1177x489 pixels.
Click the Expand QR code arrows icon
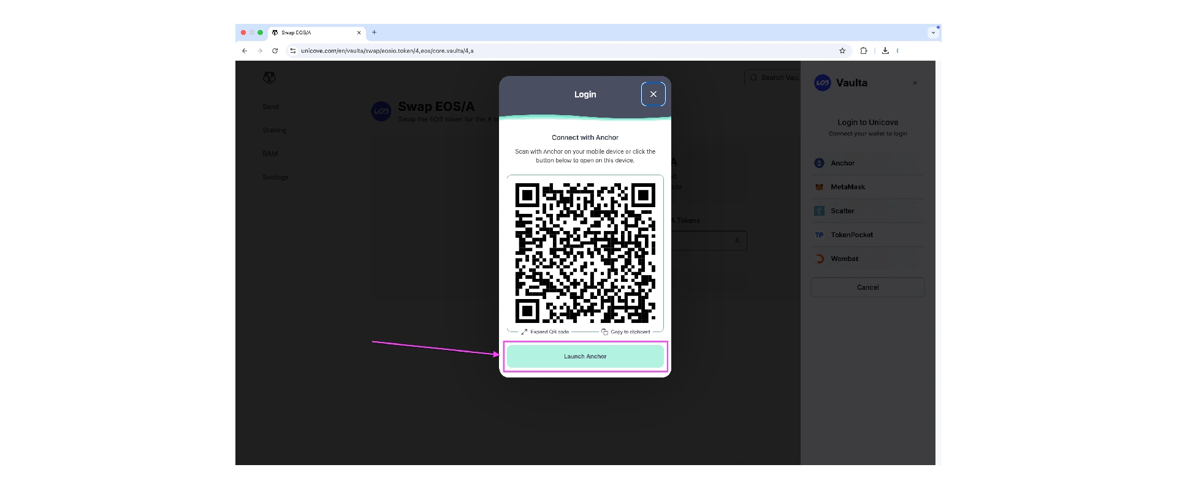tap(524, 332)
